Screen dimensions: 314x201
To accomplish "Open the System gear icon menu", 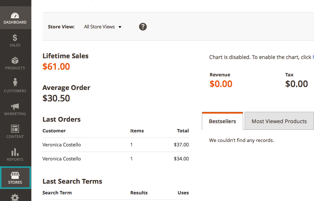I will point(15,197).
